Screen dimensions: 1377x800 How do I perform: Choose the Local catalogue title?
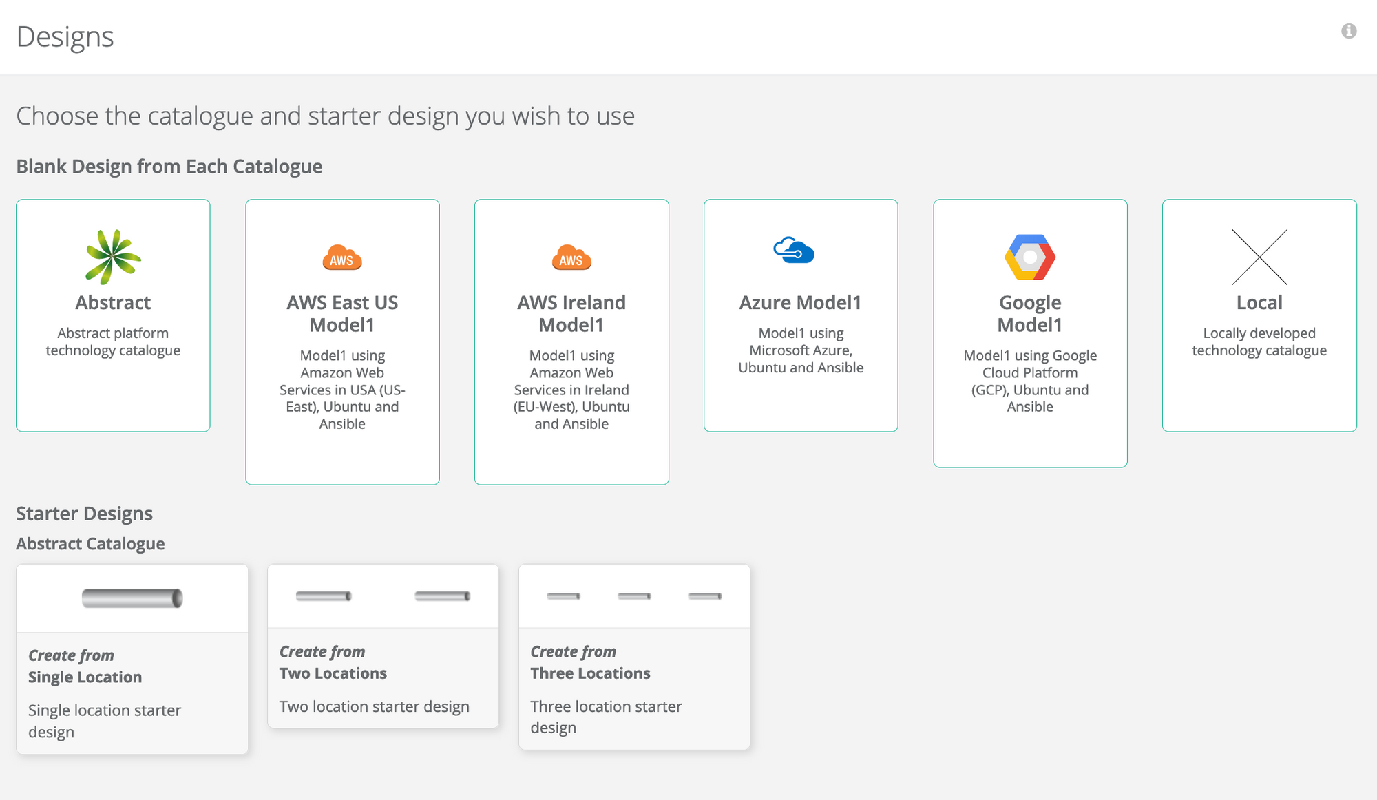point(1259,303)
